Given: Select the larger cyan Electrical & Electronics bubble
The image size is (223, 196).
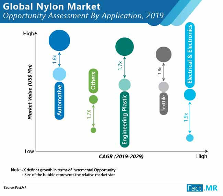Looking at the screenshot, I should (190, 95).
